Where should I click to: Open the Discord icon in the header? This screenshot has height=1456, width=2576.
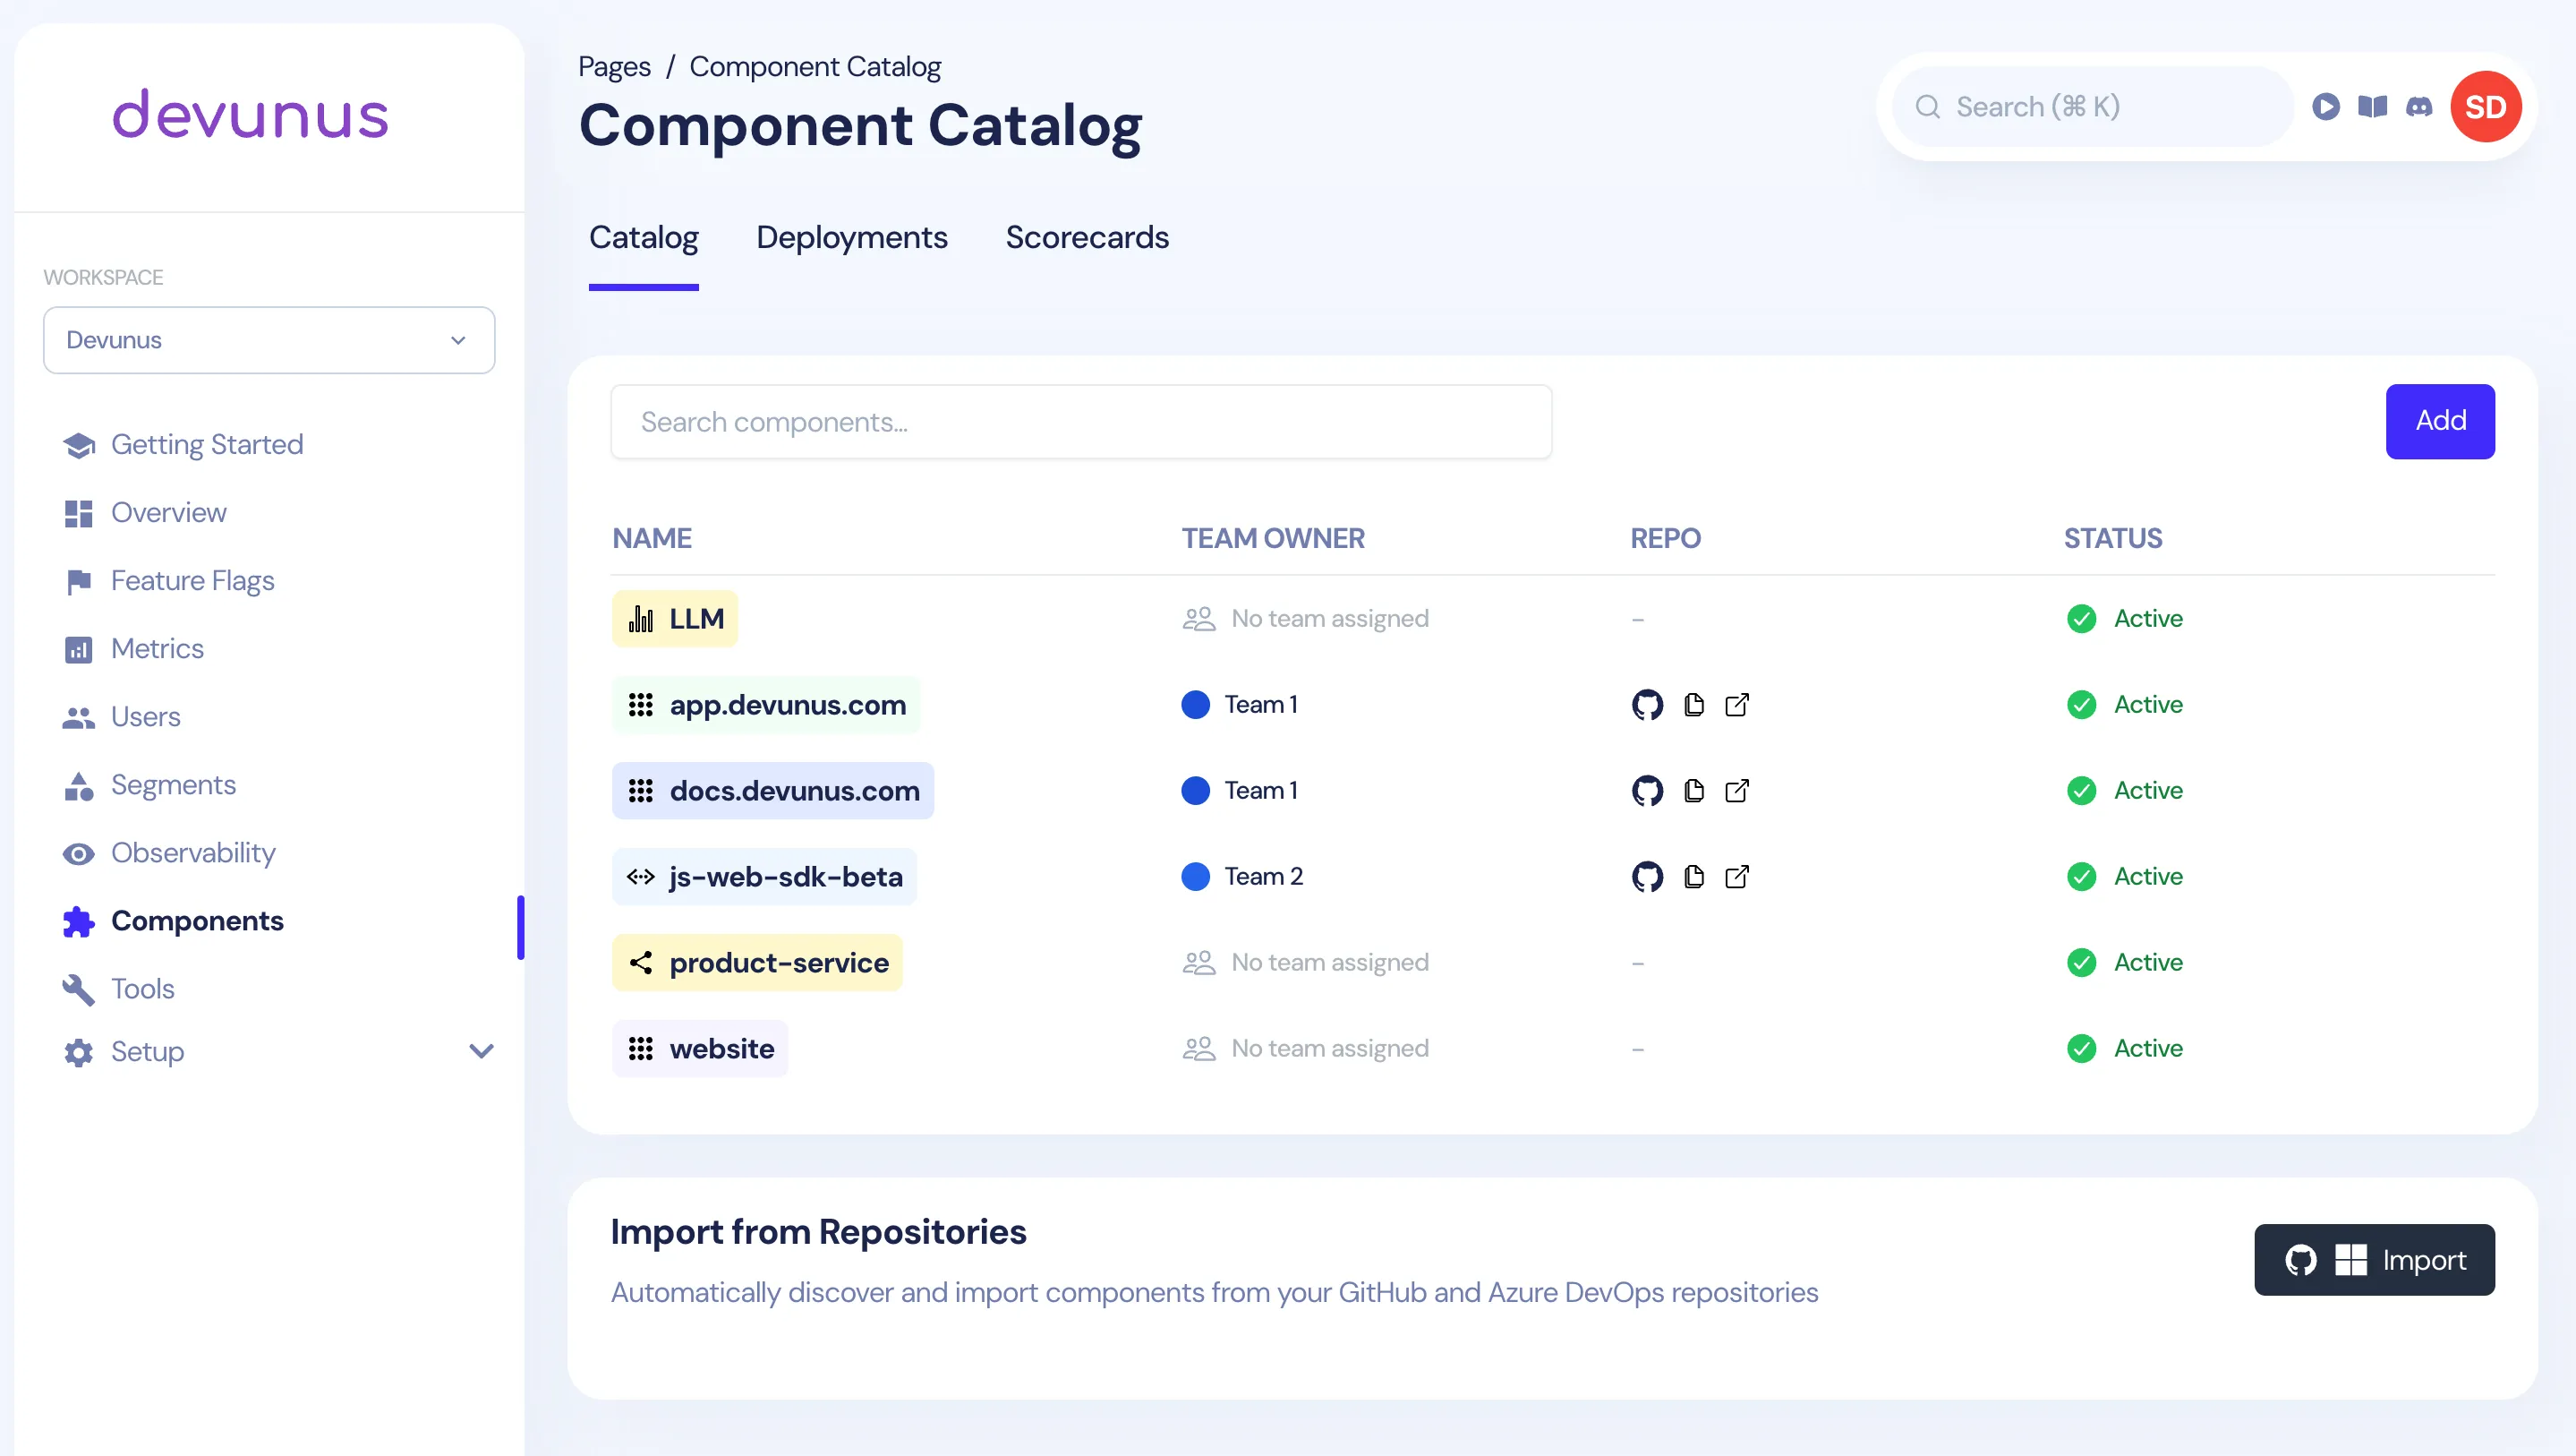coord(2419,106)
